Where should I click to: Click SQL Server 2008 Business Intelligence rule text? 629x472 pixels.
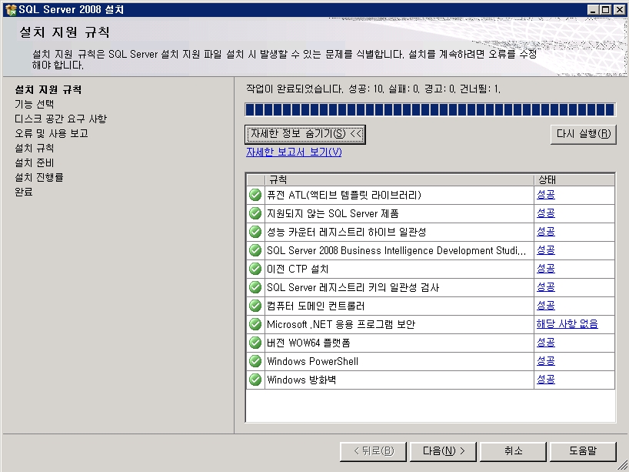(396, 250)
